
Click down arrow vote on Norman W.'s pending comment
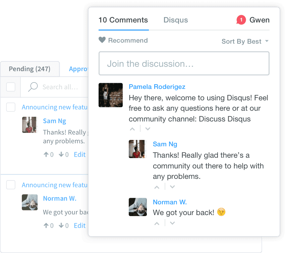click(x=61, y=225)
